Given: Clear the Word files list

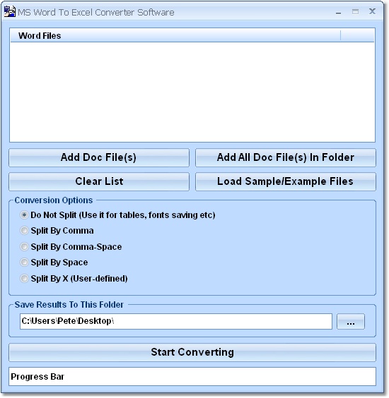Looking at the screenshot, I should pyautogui.click(x=99, y=182).
